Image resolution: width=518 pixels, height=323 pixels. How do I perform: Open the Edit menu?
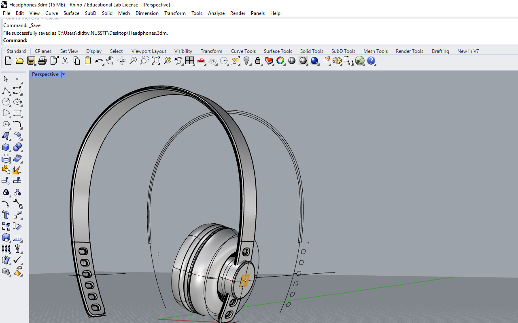pyautogui.click(x=20, y=13)
